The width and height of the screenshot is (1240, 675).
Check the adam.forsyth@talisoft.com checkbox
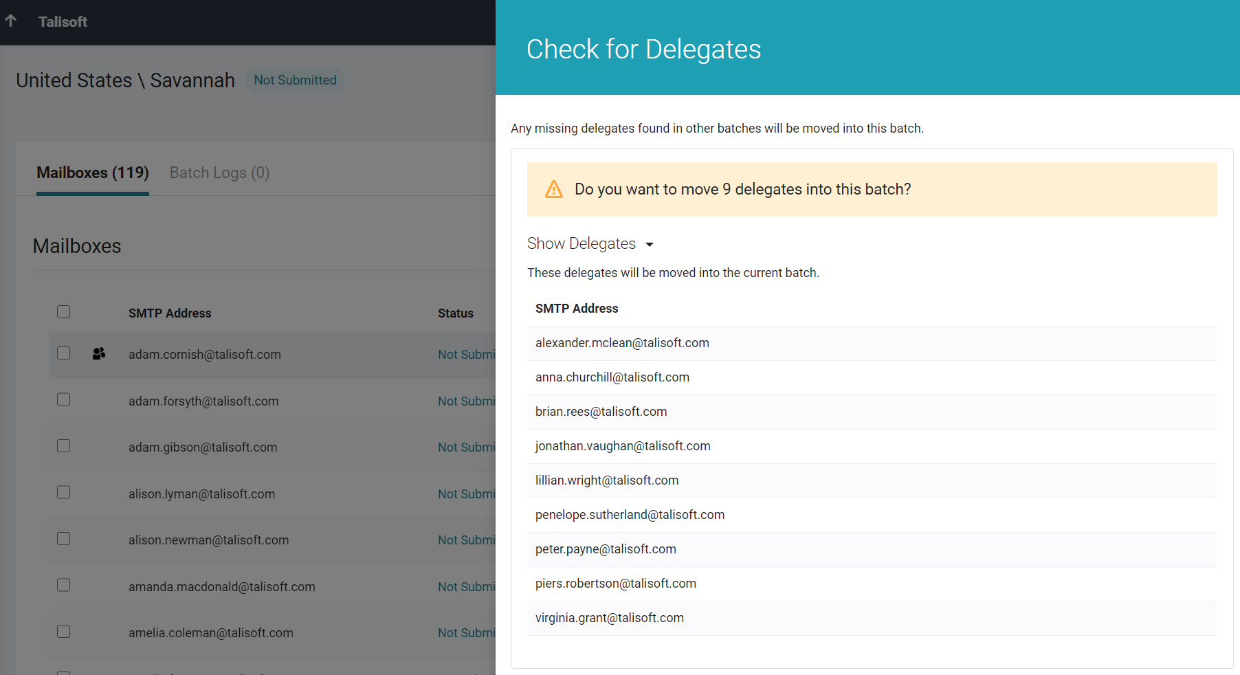click(x=64, y=400)
